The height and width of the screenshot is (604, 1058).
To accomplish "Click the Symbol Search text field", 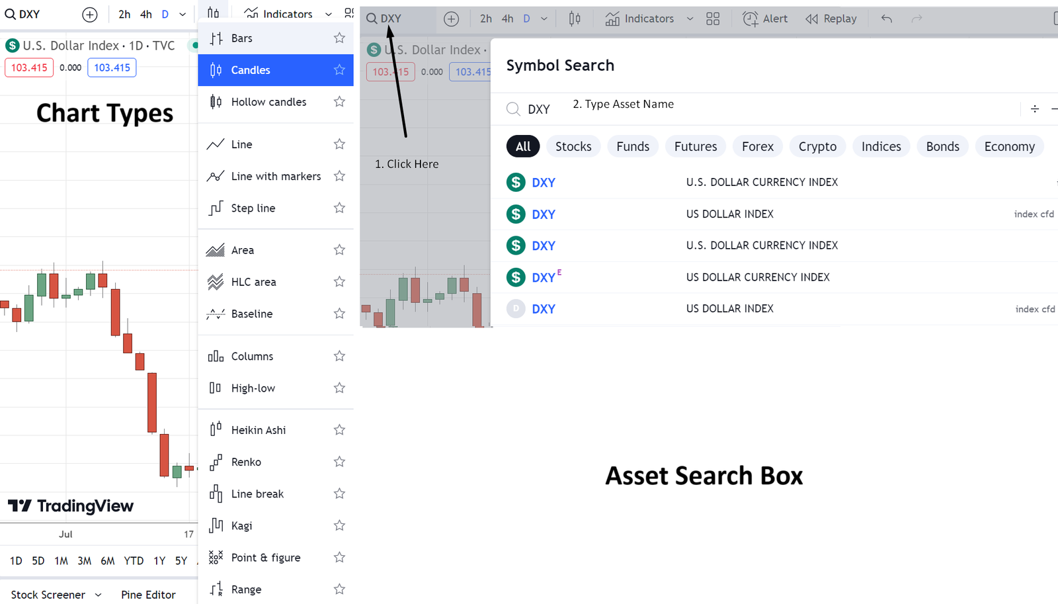I will pyautogui.click(x=760, y=109).
